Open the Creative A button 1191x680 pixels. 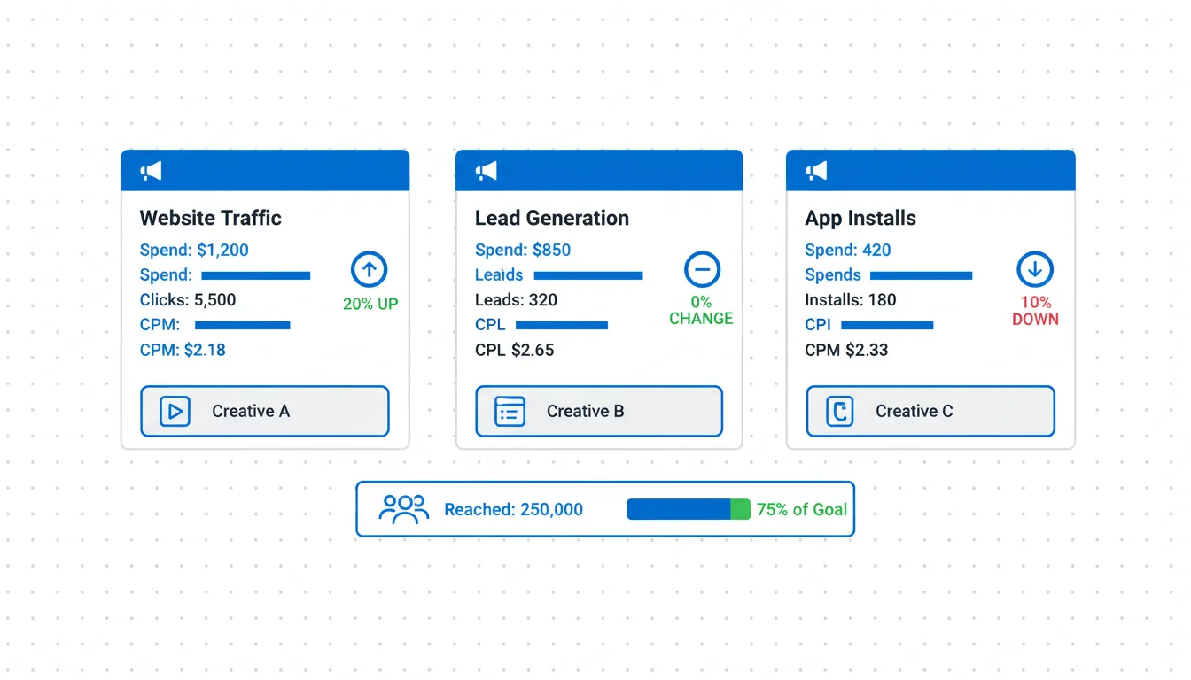pos(265,412)
